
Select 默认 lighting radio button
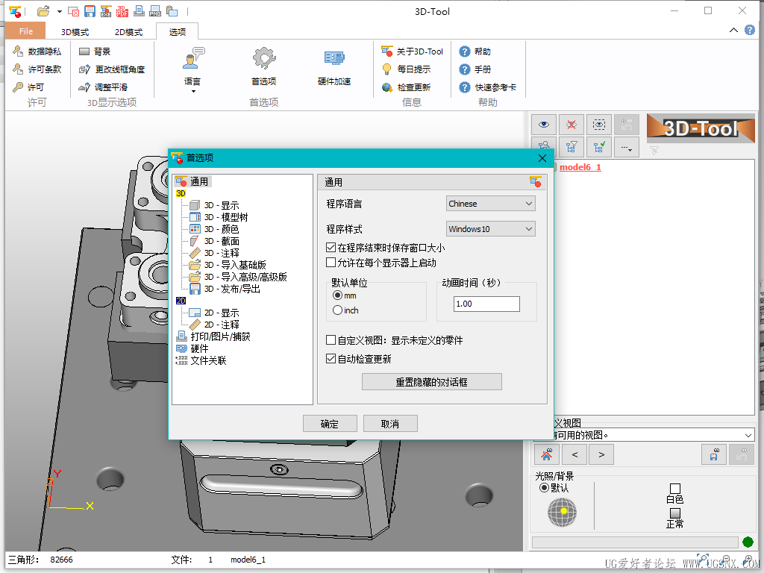tap(544, 488)
